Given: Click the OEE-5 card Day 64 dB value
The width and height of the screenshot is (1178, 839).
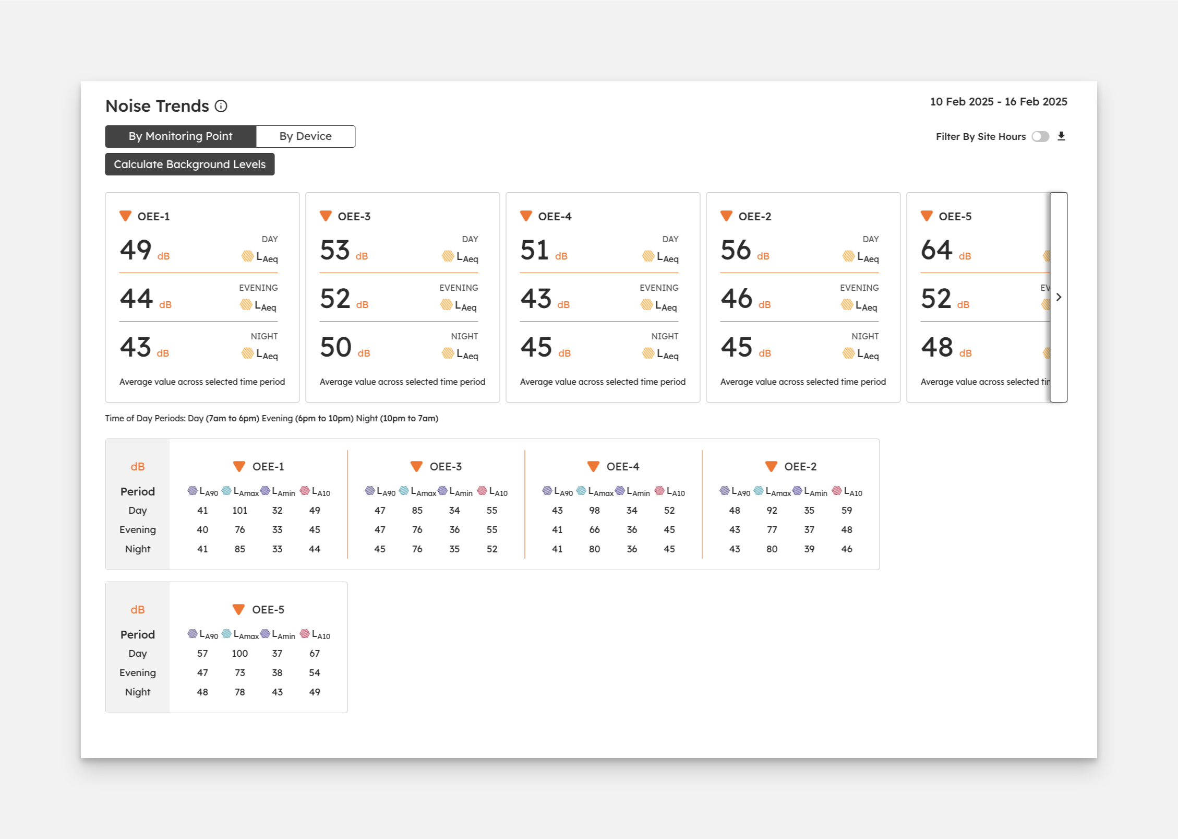Looking at the screenshot, I should pyautogui.click(x=936, y=250).
